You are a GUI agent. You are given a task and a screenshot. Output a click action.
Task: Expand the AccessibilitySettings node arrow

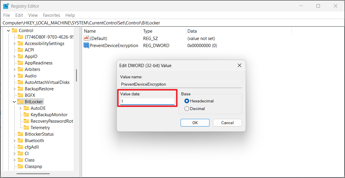14,44
